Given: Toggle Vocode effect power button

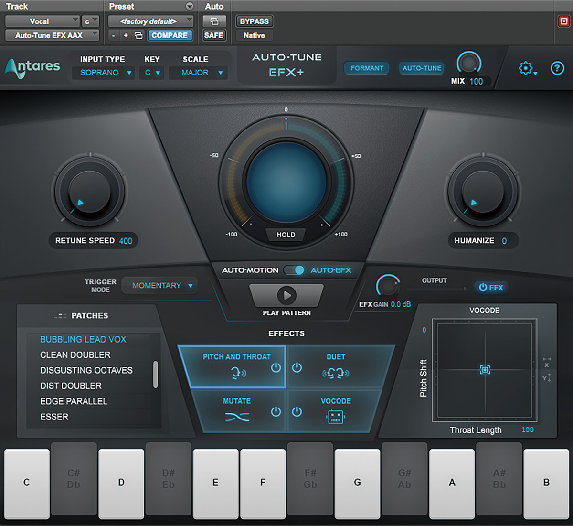Looking at the screenshot, I should (297, 411).
